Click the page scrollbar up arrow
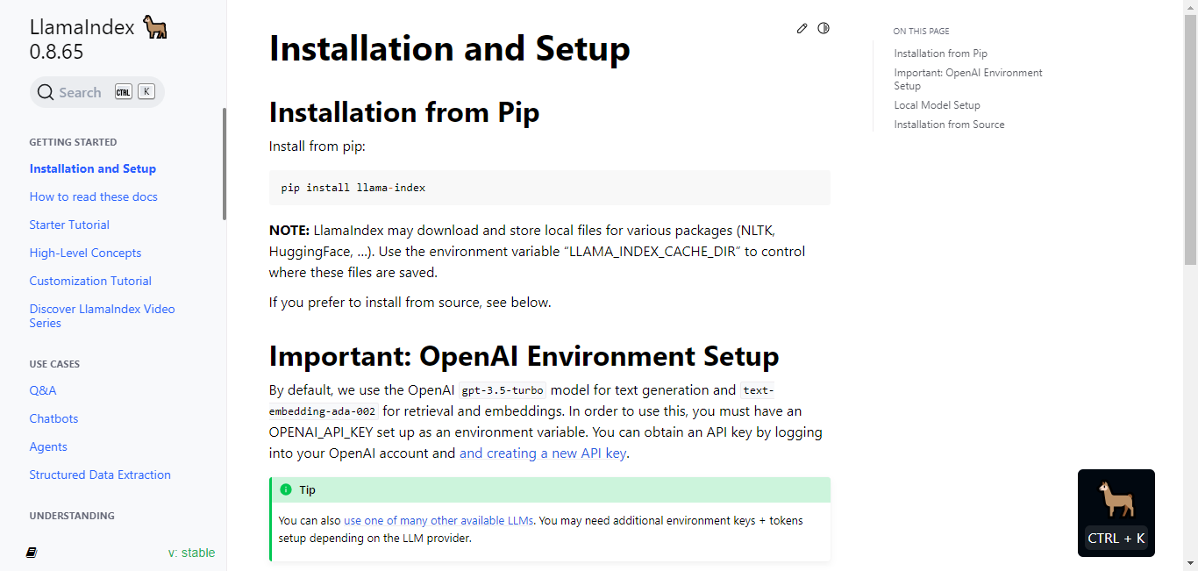Viewport: 1198px width, 571px height. 1190,7
